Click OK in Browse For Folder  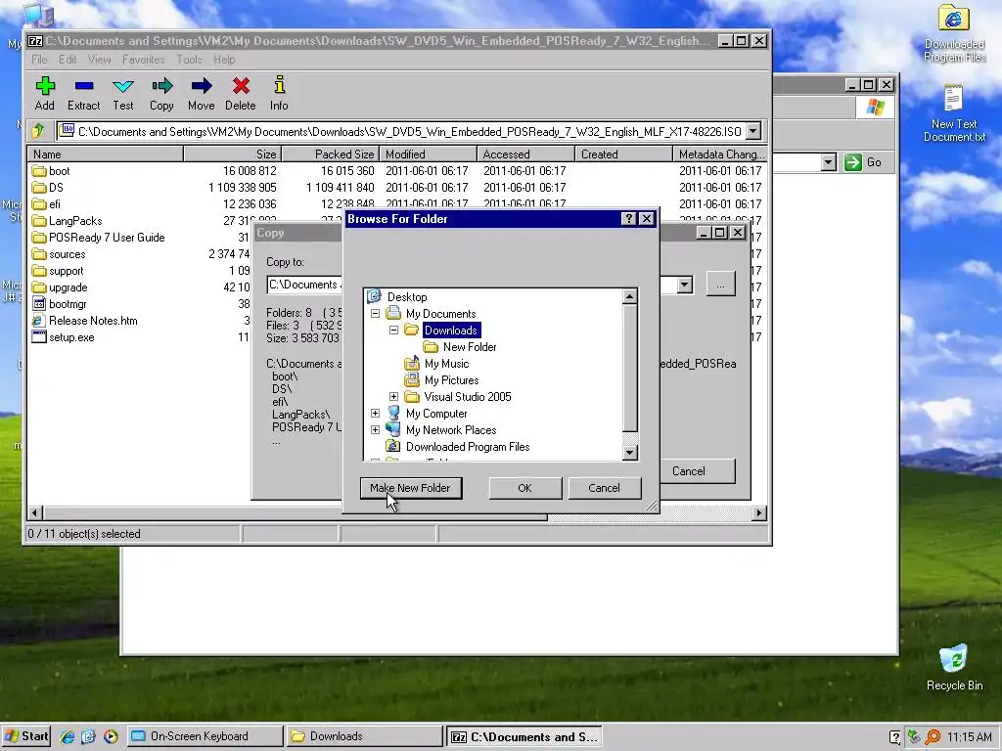(524, 488)
